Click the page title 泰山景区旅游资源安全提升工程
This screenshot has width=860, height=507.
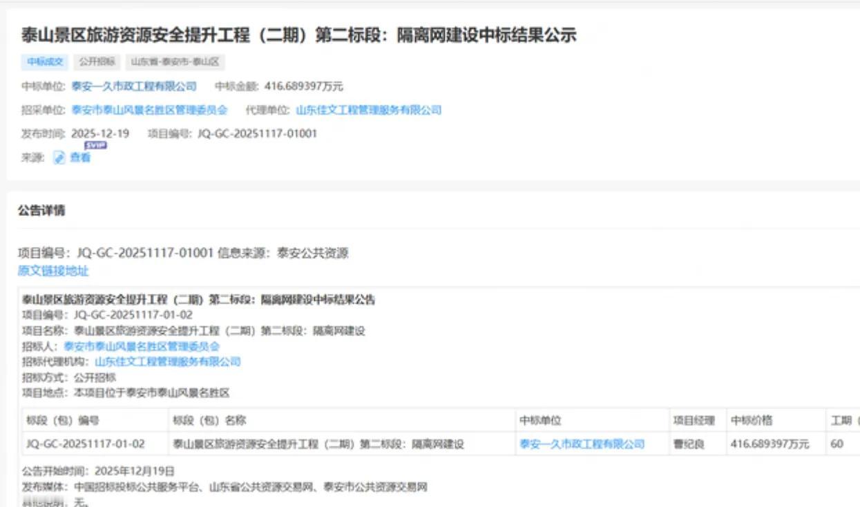[298, 35]
